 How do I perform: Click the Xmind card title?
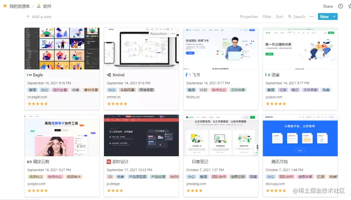pos(118,75)
